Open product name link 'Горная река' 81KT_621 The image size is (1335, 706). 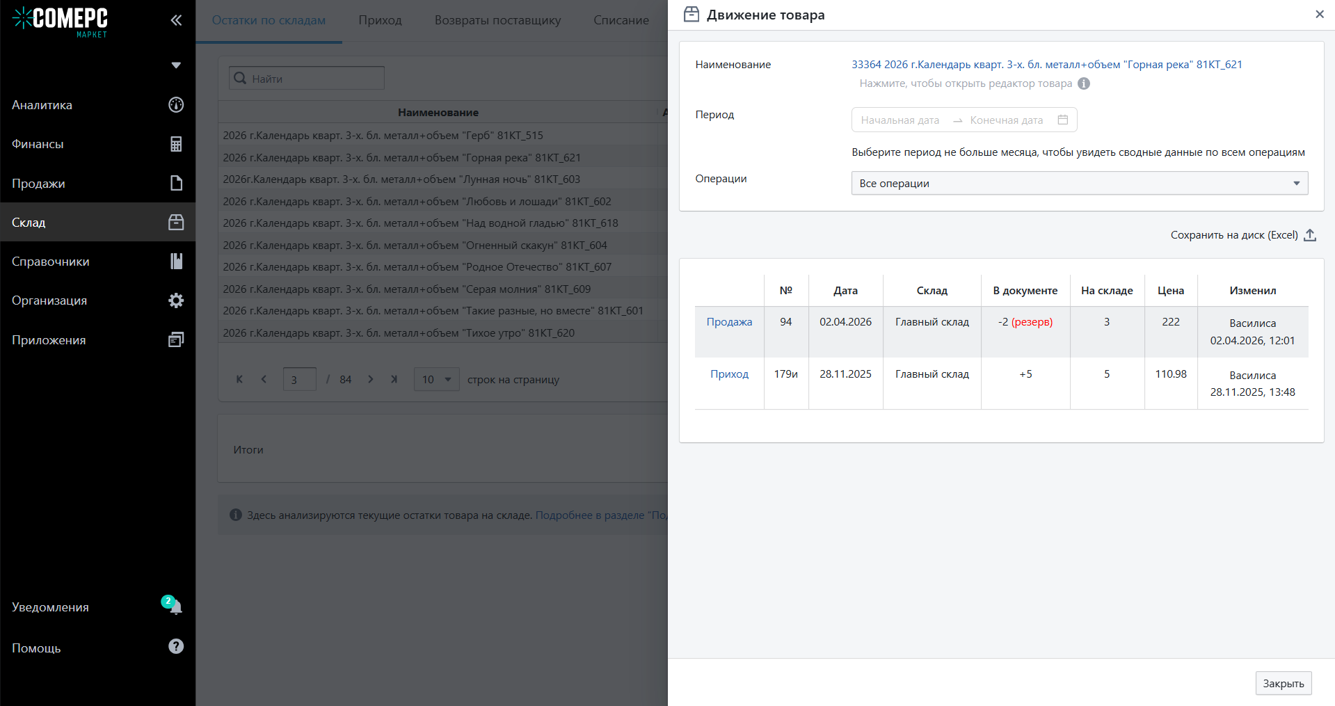(x=1046, y=65)
